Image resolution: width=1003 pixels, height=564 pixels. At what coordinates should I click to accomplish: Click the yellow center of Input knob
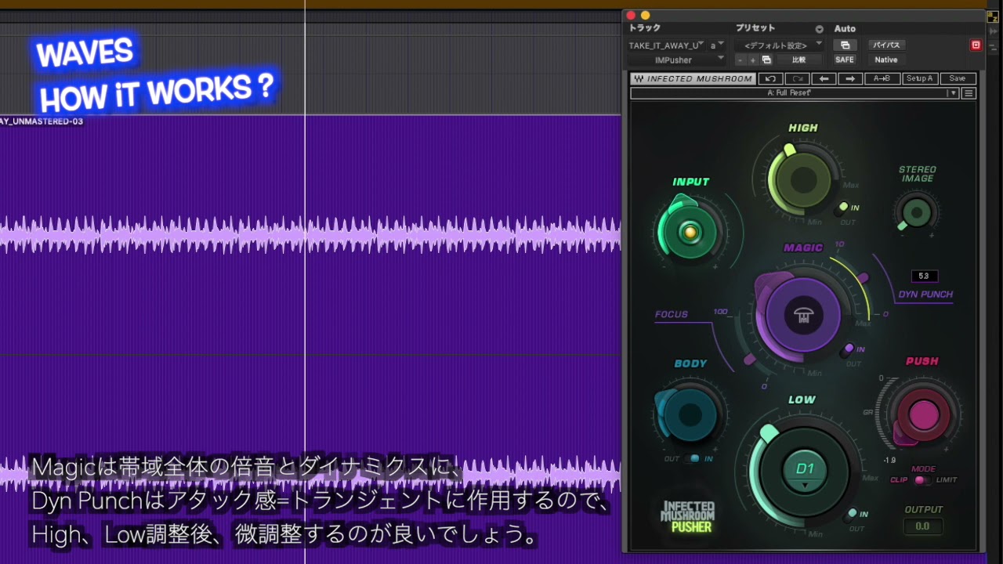[x=690, y=232]
